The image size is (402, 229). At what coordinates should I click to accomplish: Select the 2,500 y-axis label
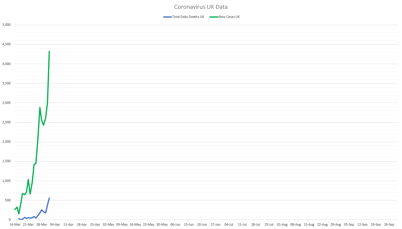[x=6, y=122]
